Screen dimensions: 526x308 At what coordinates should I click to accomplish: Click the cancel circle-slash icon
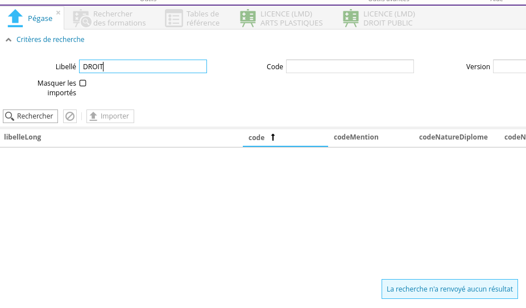70,116
